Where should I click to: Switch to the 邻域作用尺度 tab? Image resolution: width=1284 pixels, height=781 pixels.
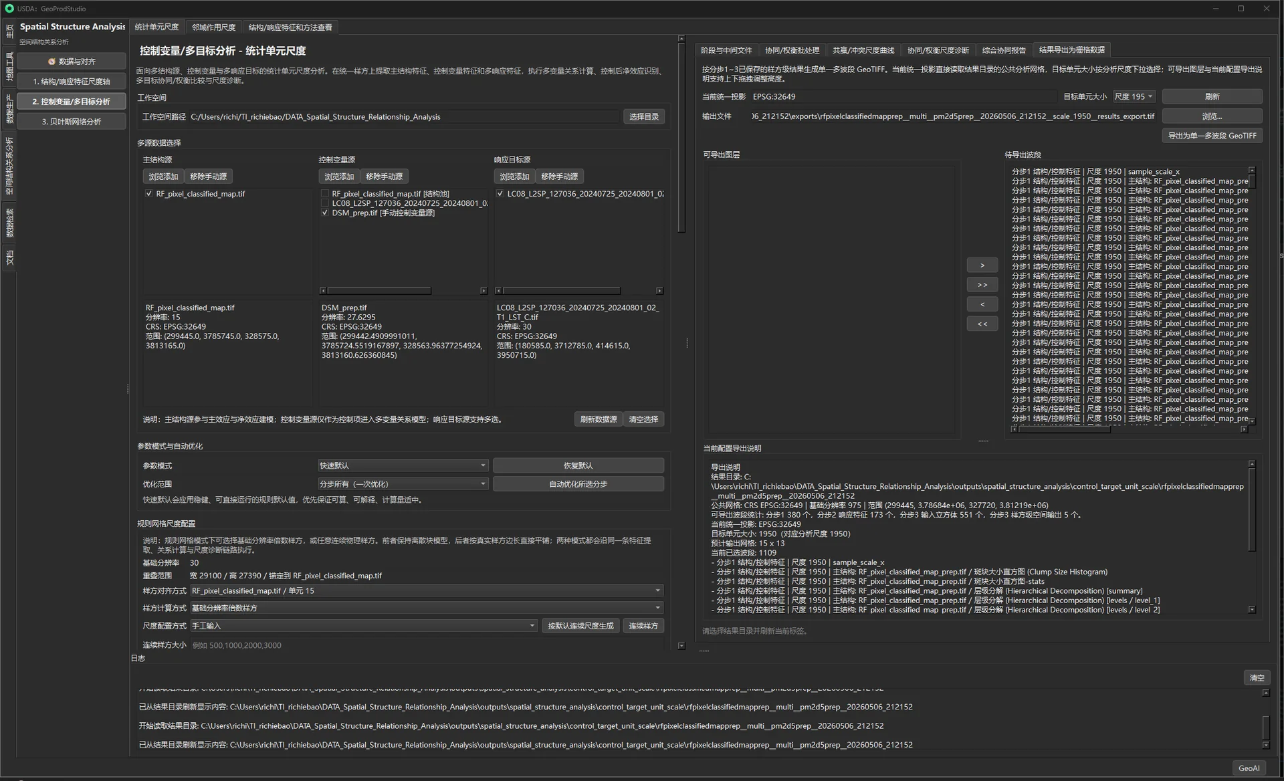tap(213, 27)
